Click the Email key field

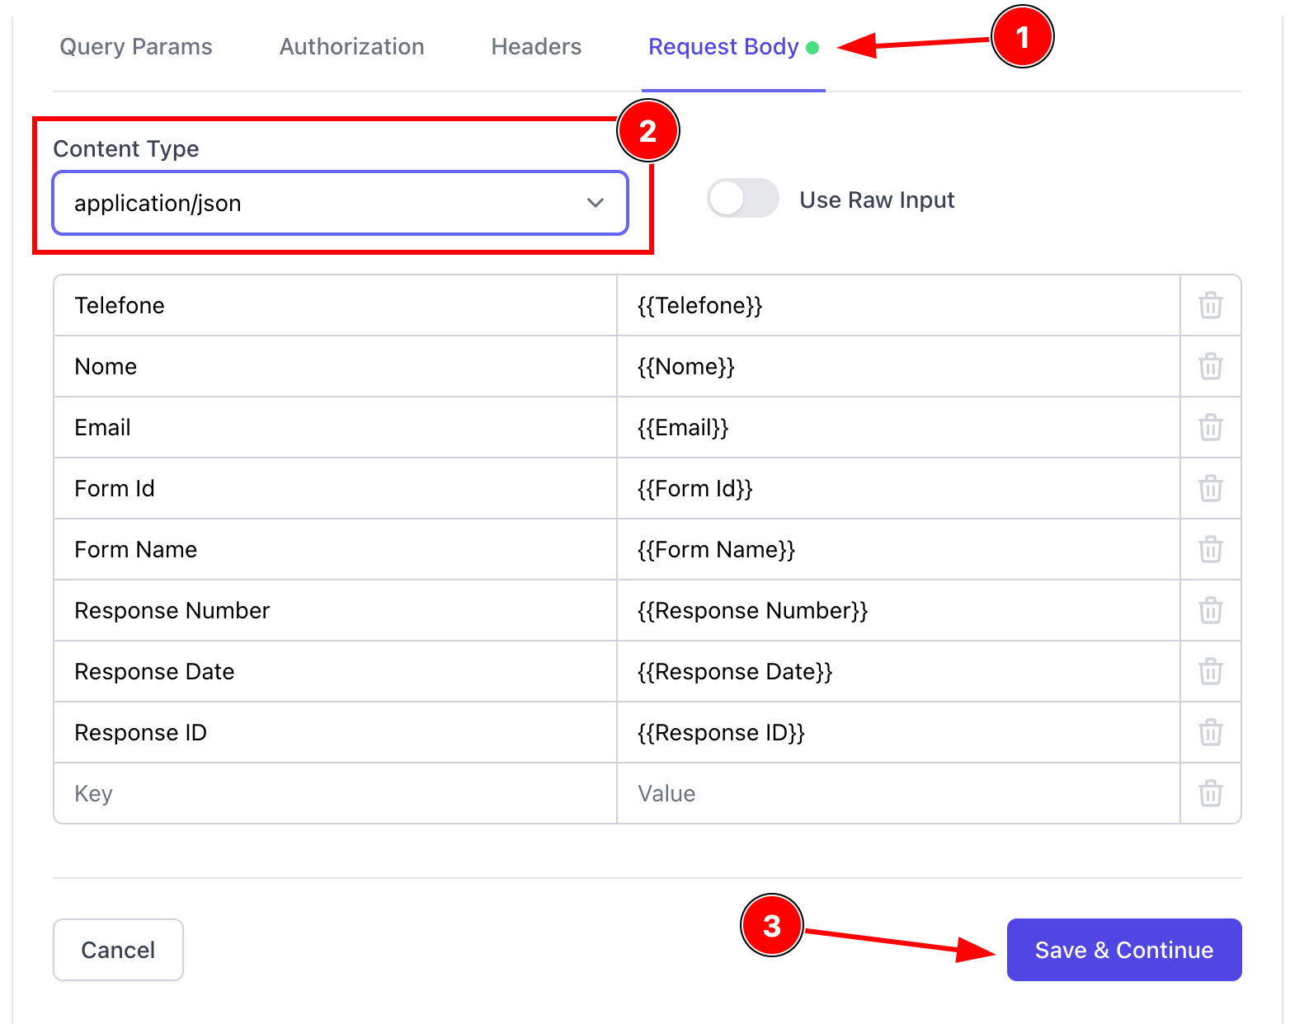(x=334, y=427)
